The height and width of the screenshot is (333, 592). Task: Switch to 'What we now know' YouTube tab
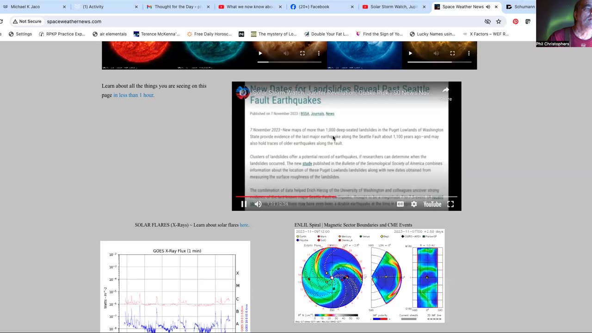coord(250,7)
